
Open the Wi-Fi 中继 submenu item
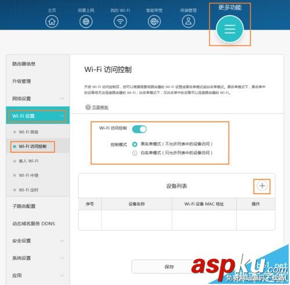point(28,176)
